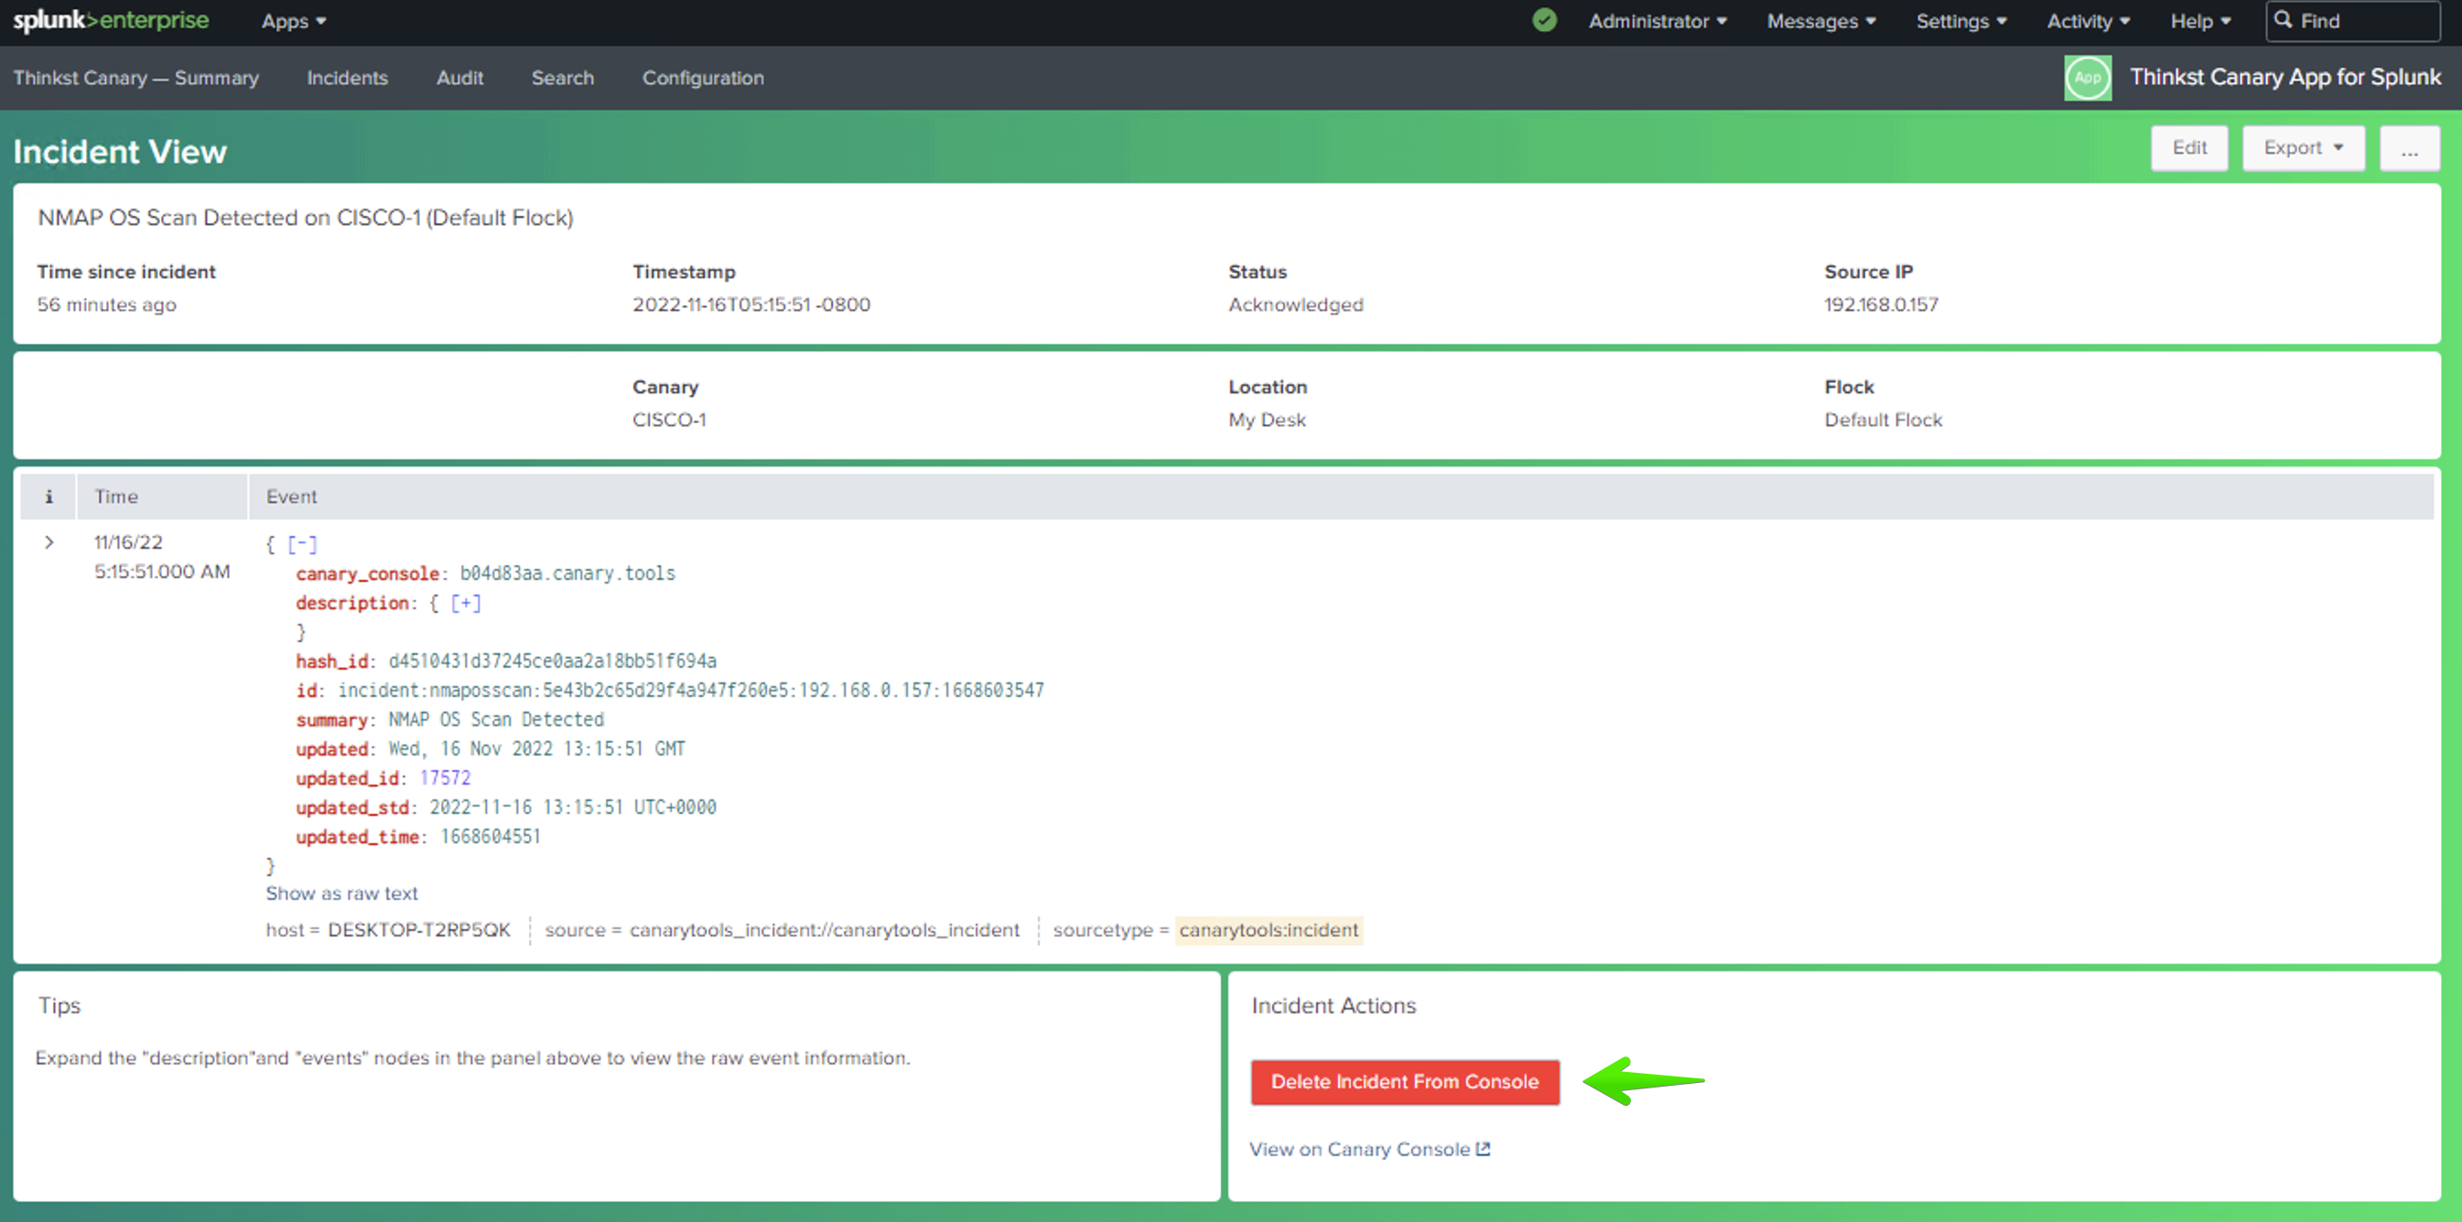Click Show as raw text link
Screen dimensions: 2462x1222
(x=341, y=894)
